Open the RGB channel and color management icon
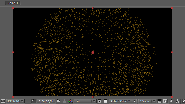 pyautogui.click(x=70, y=101)
